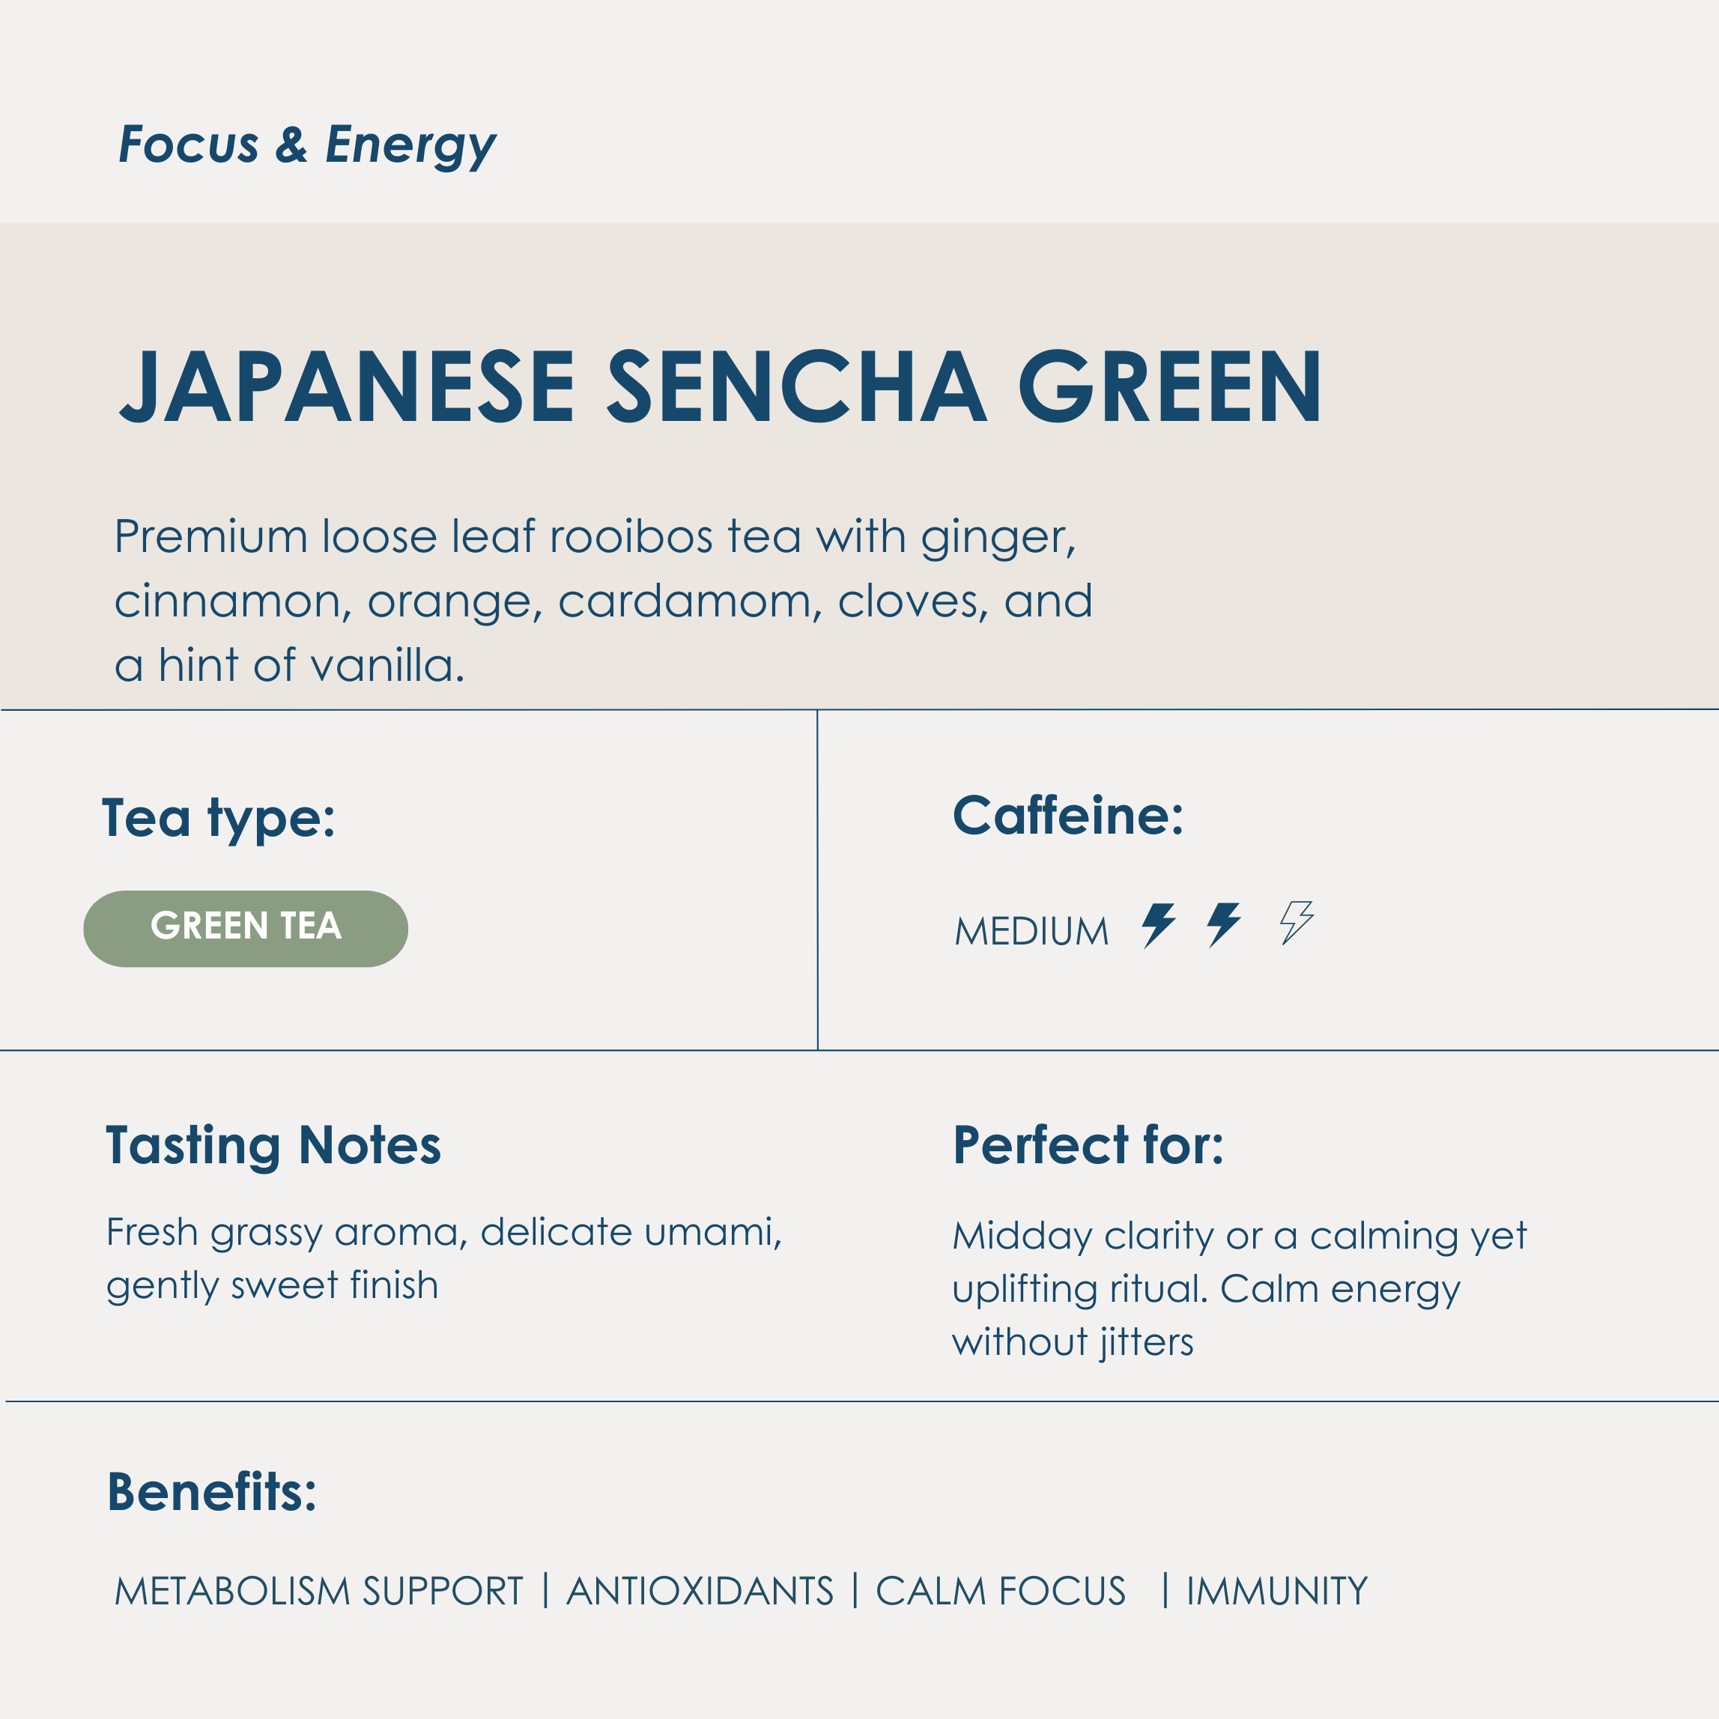Click the 'Caffeine:' label
Image resolution: width=1719 pixels, height=1719 pixels.
(1067, 815)
